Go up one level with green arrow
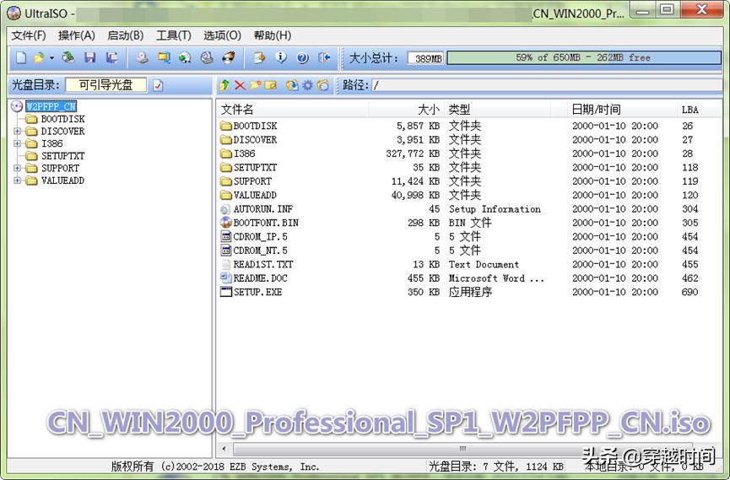Image resolution: width=730 pixels, height=480 pixels. coord(224,85)
